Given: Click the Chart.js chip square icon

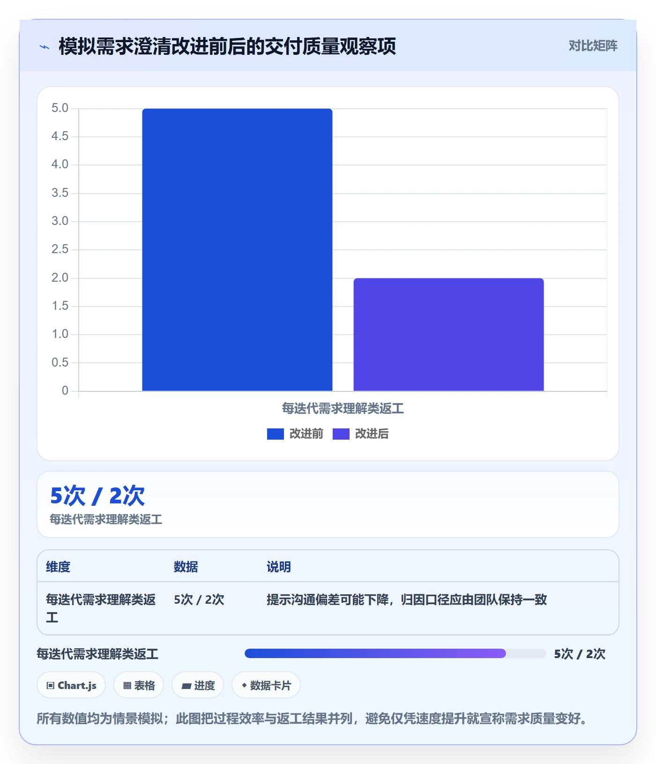Looking at the screenshot, I should [x=51, y=686].
